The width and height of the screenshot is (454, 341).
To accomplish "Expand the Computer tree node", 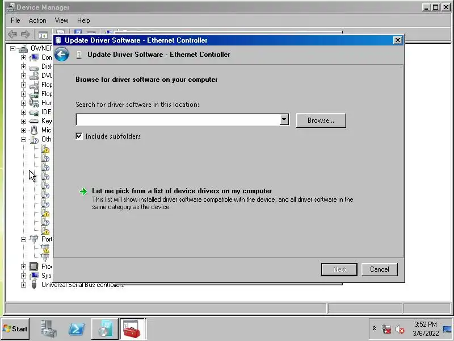I will pos(23,57).
